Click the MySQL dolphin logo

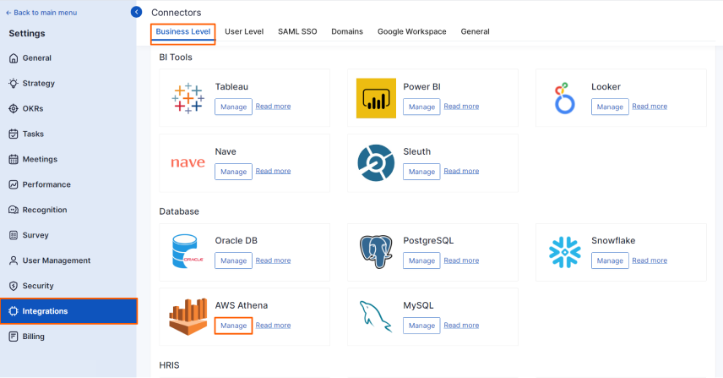click(375, 316)
